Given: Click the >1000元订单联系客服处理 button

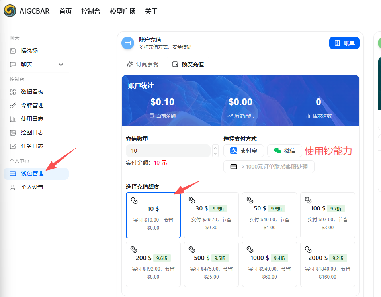Looking at the screenshot, I should [x=269, y=167].
